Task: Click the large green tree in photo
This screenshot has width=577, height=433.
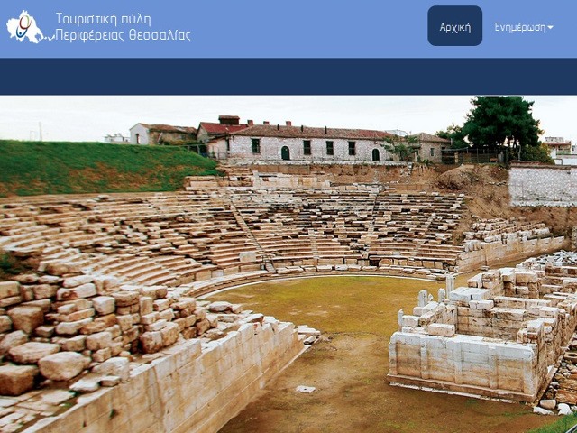Action: click(x=500, y=122)
